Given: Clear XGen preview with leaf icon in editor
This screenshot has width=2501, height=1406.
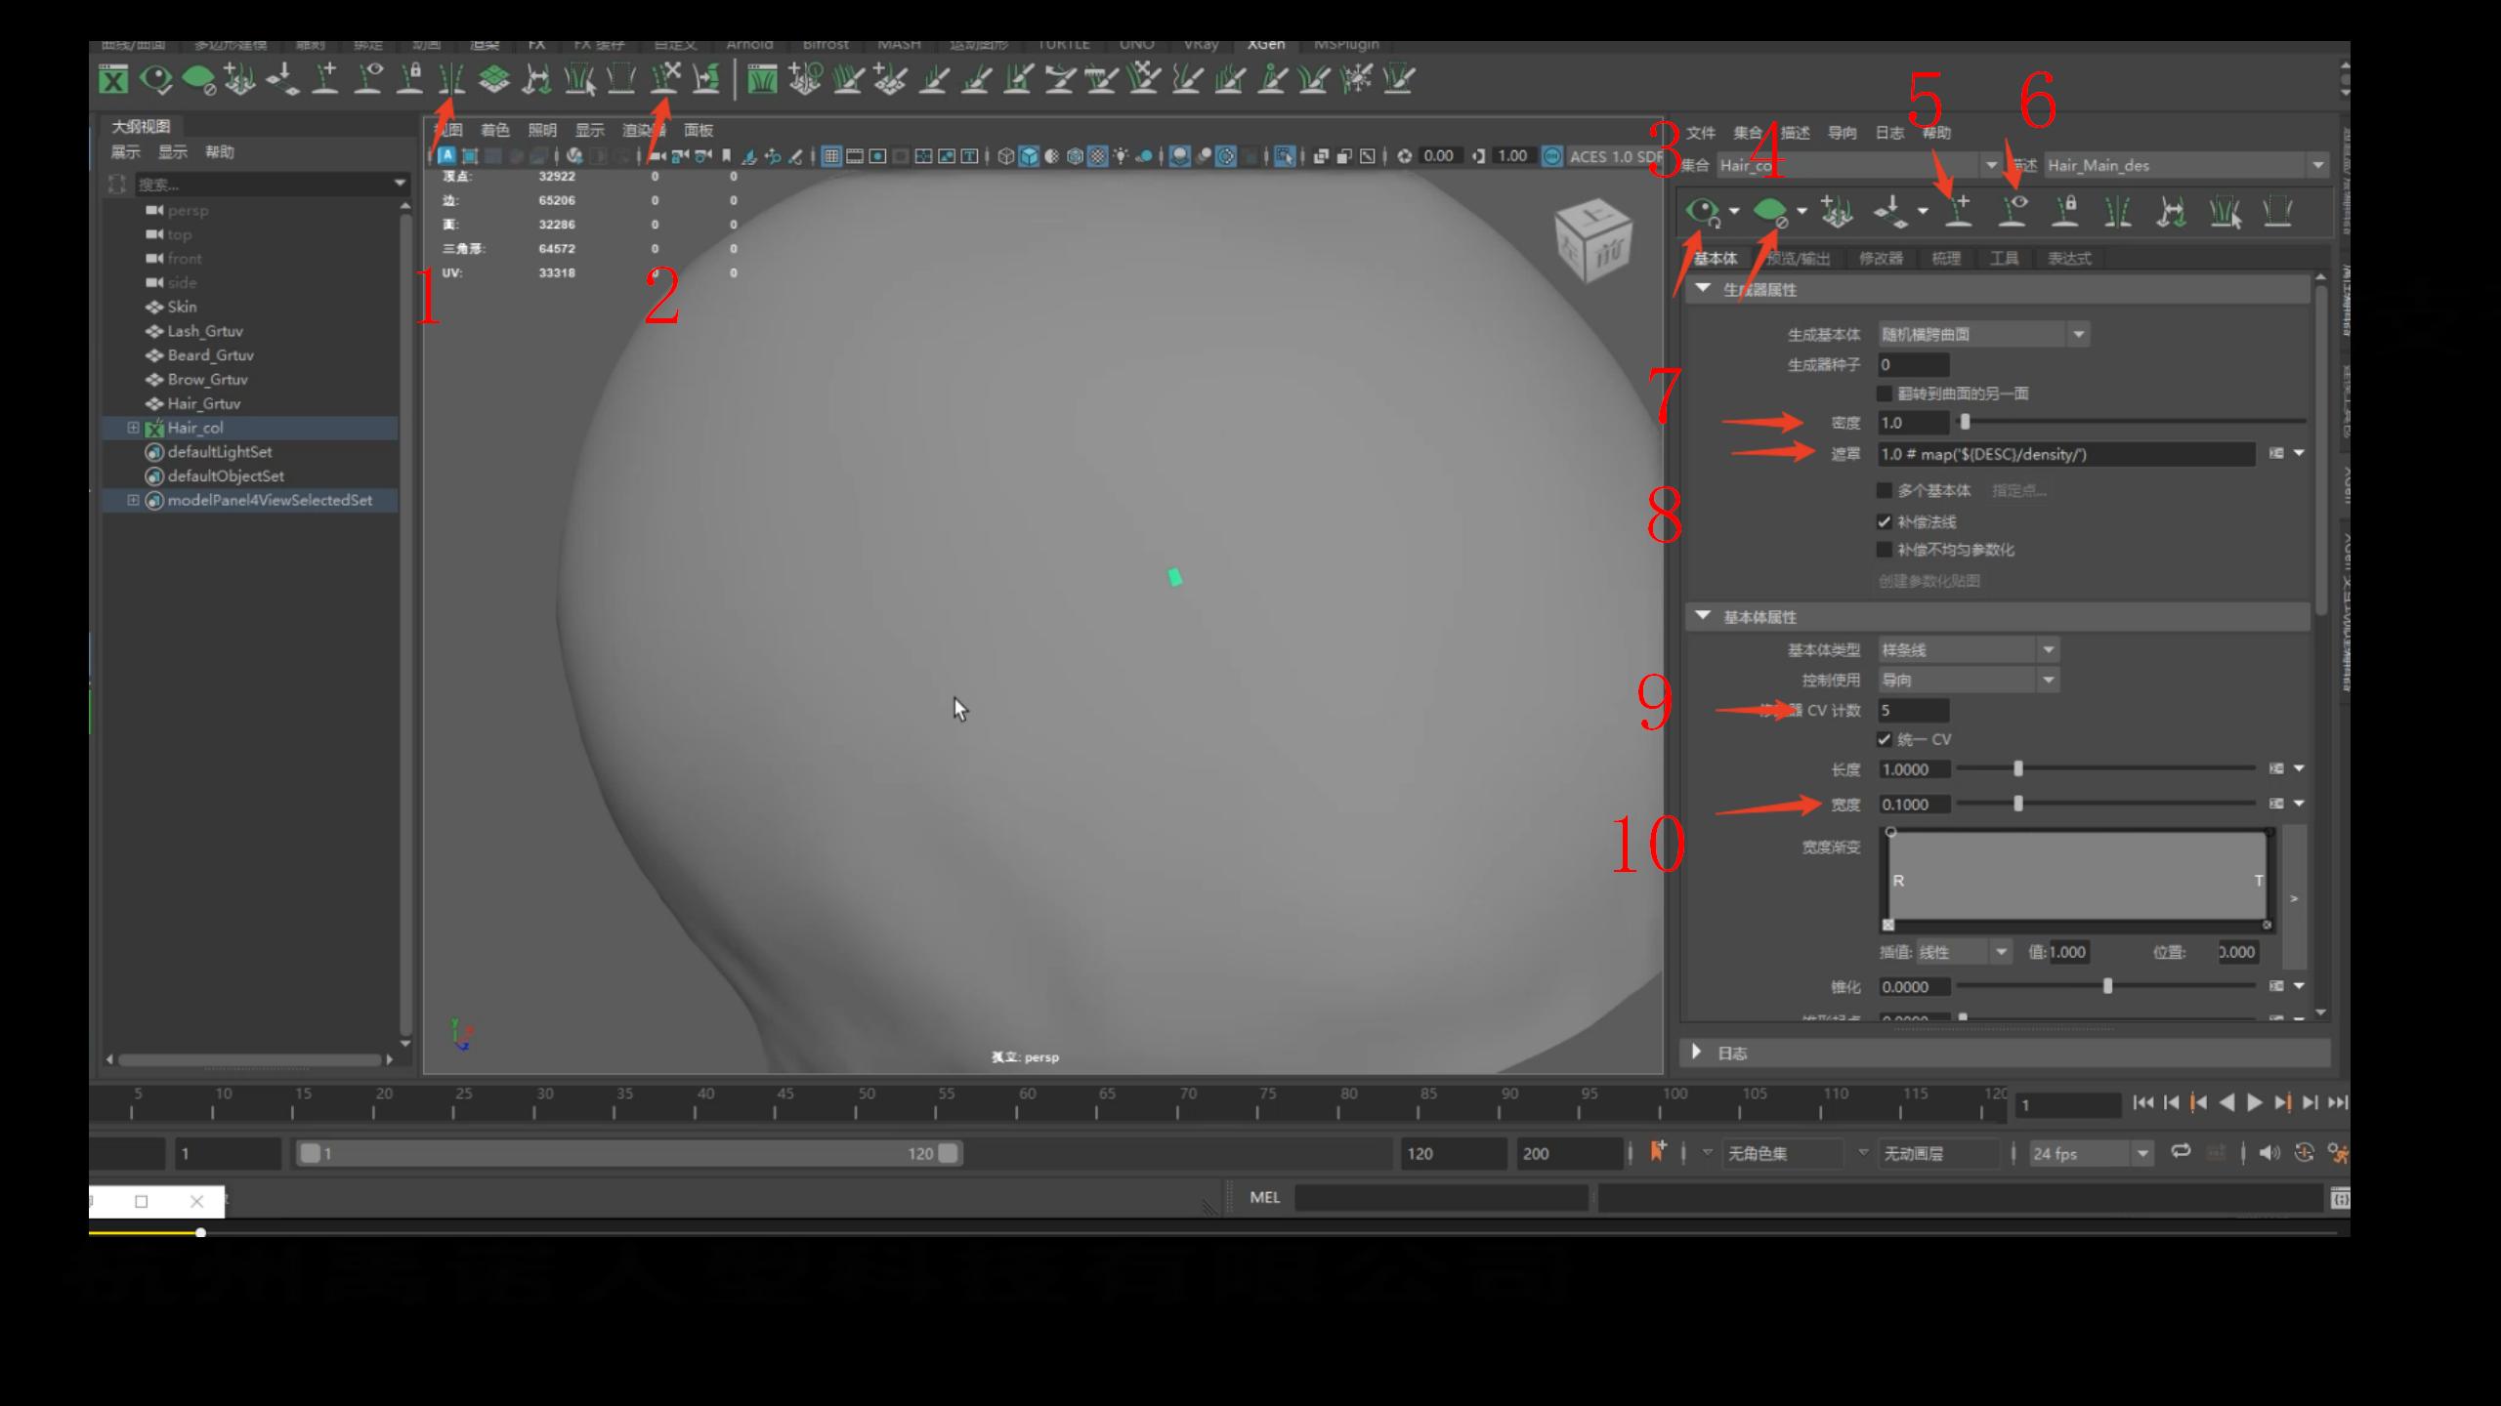Looking at the screenshot, I should pyautogui.click(x=1770, y=212).
